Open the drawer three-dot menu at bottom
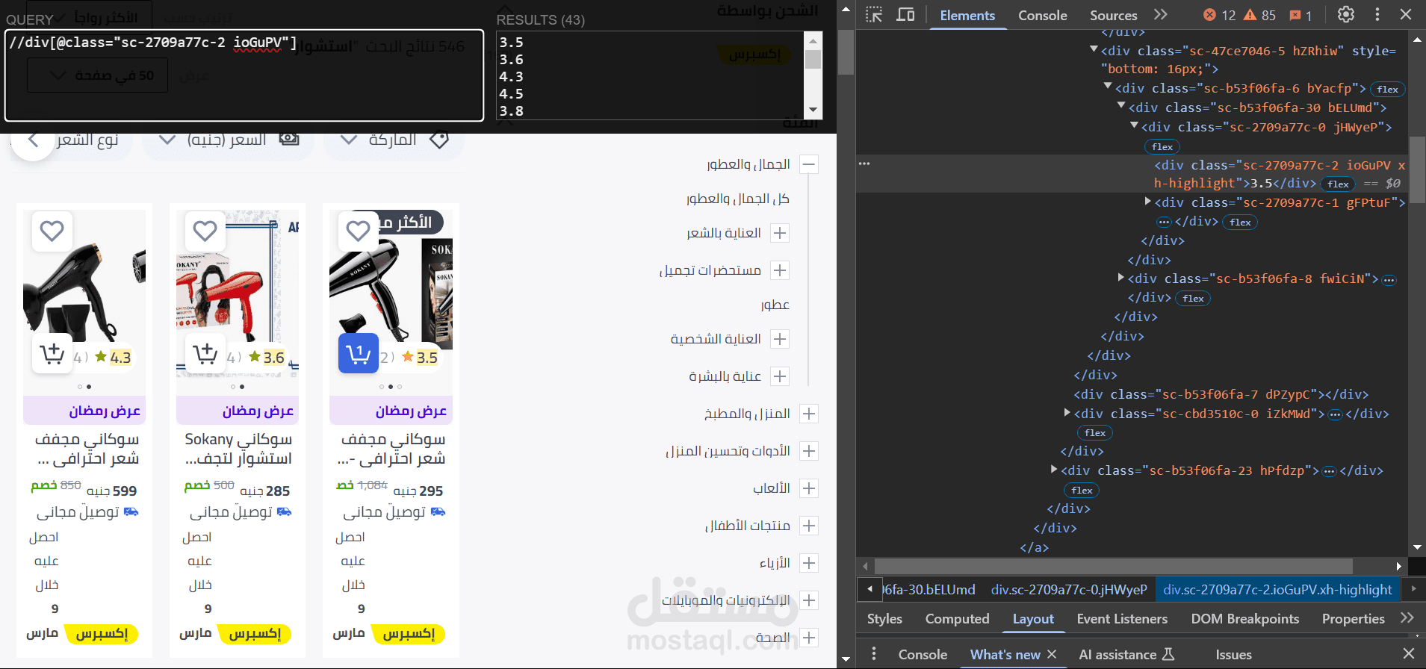The height and width of the screenshot is (669, 1426). 874,654
